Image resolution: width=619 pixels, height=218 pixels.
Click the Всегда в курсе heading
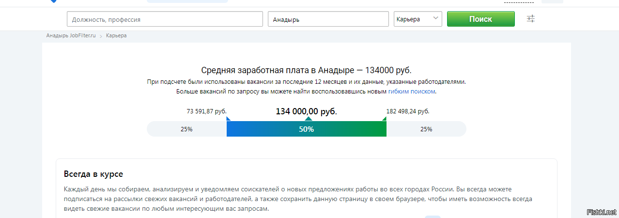[x=93, y=174]
